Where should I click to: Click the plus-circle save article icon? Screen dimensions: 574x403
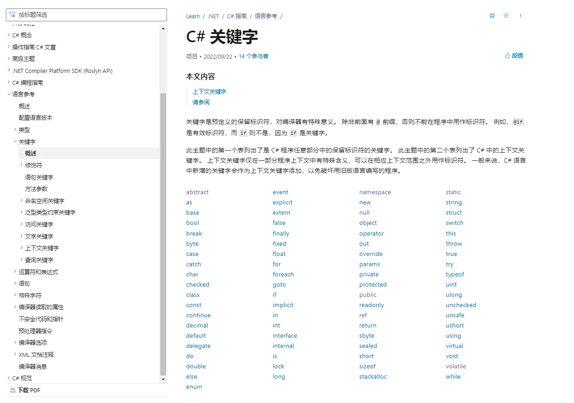point(506,16)
